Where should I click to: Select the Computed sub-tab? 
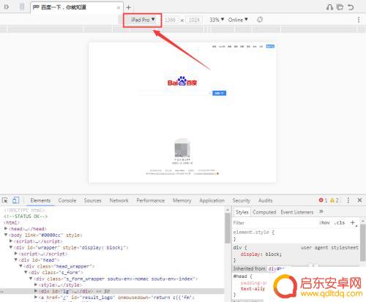click(264, 212)
